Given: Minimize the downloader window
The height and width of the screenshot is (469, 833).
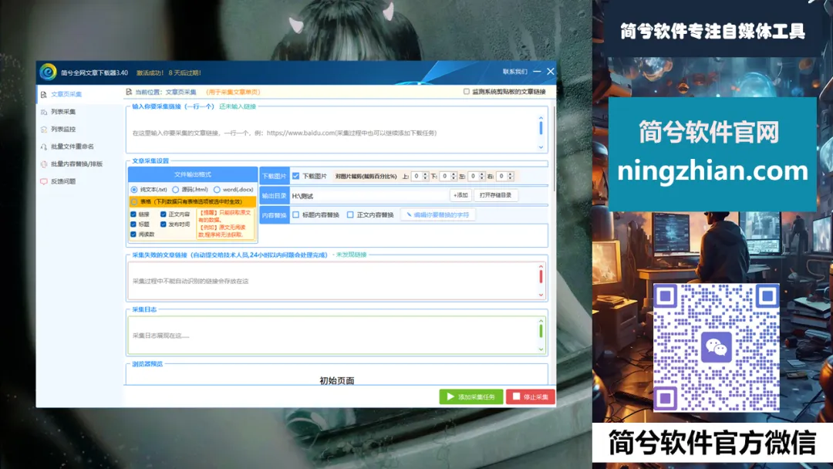Looking at the screenshot, I should click(x=537, y=71).
